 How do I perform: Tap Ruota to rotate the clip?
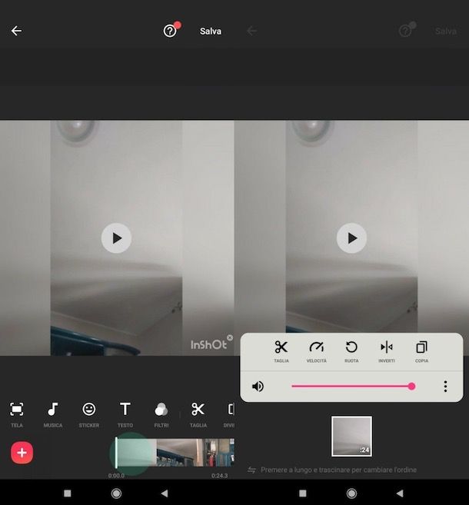coord(351,351)
